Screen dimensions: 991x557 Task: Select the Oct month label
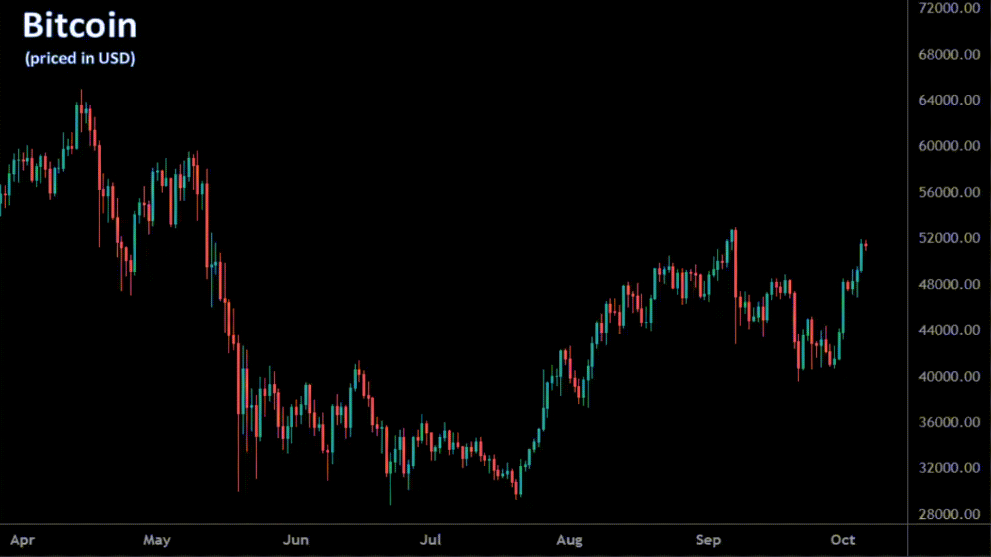(843, 540)
